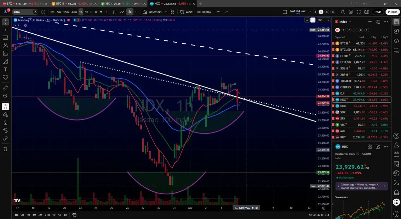Redo the last chart action
Viewport: 401px width, 219px height.
pos(227,12)
